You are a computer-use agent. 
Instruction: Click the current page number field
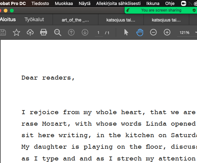coord(98,32)
